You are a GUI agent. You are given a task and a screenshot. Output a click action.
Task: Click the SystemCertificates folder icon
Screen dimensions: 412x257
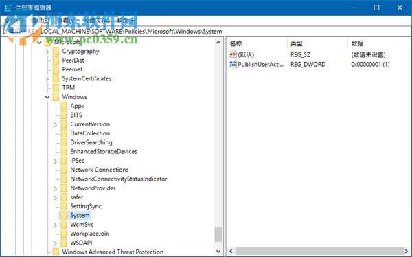[x=56, y=78]
